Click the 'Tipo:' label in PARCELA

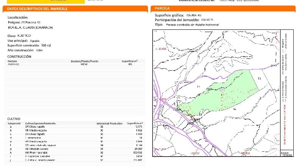click(x=159, y=25)
